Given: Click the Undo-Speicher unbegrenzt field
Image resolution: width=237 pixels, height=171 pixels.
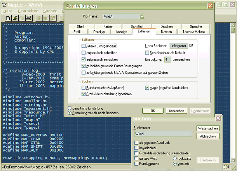Looking at the screenshot, I should click(179, 46).
